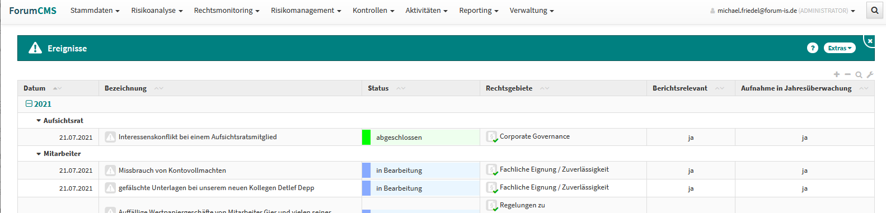The image size is (886, 213).
Task: Open table settings wrench icon
Action: 870,74
